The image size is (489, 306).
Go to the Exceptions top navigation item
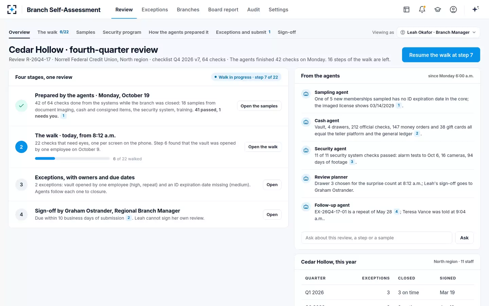pyautogui.click(x=155, y=10)
